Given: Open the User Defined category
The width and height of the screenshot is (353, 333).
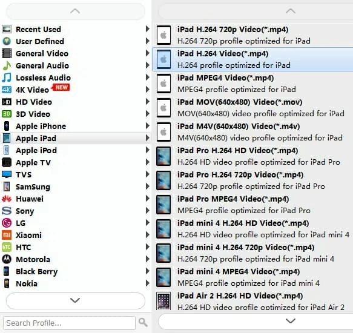Looking at the screenshot, I should (x=76, y=41).
